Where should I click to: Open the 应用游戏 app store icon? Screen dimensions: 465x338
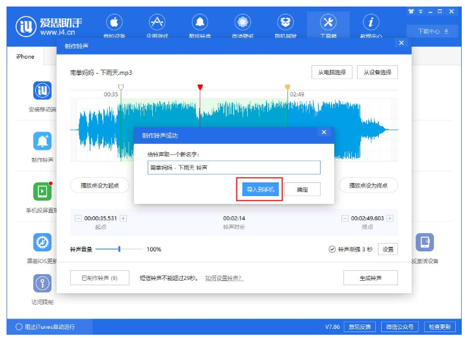point(157,24)
